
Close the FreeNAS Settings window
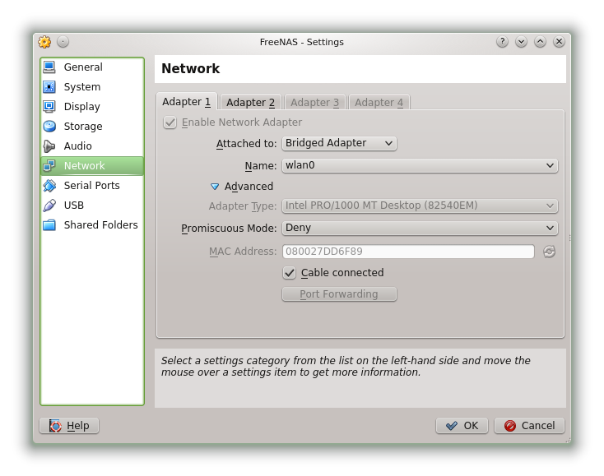pos(559,42)
